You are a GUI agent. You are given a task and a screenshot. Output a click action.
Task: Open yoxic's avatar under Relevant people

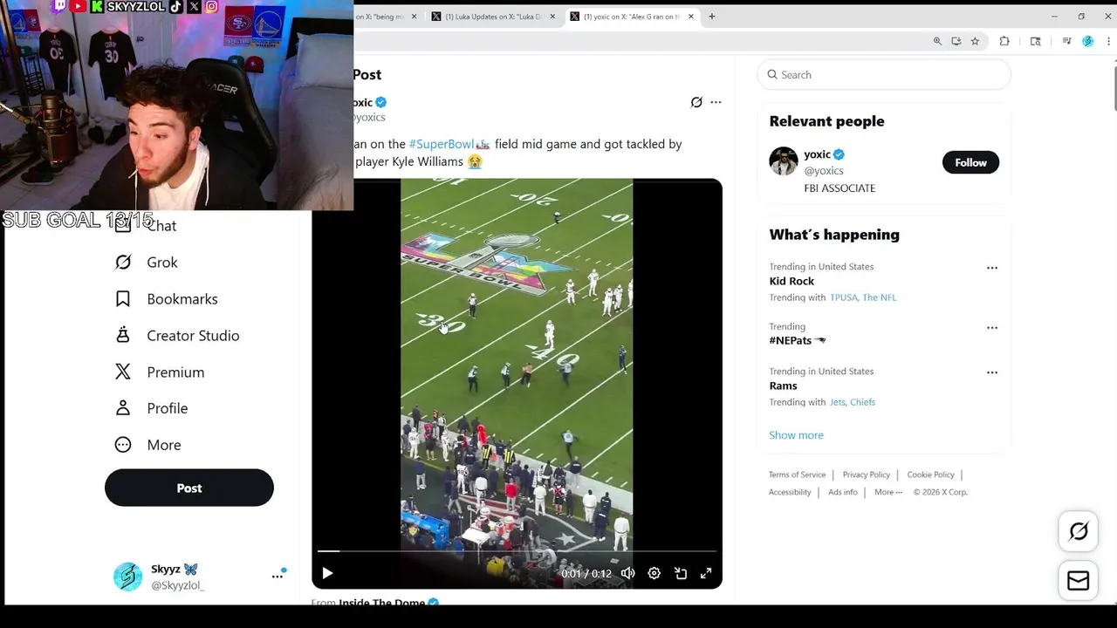pyautogui.click(x=784, y=161)
